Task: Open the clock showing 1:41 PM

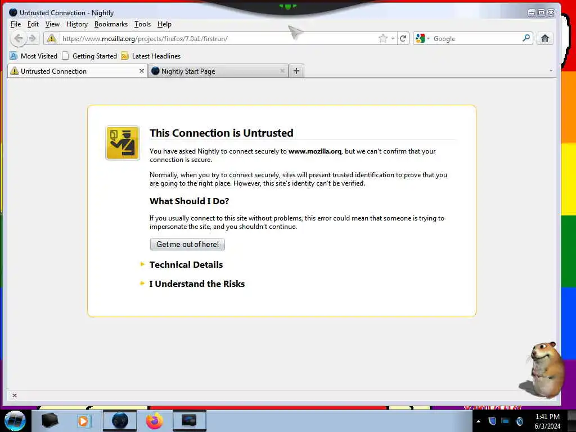Action: 547,421
